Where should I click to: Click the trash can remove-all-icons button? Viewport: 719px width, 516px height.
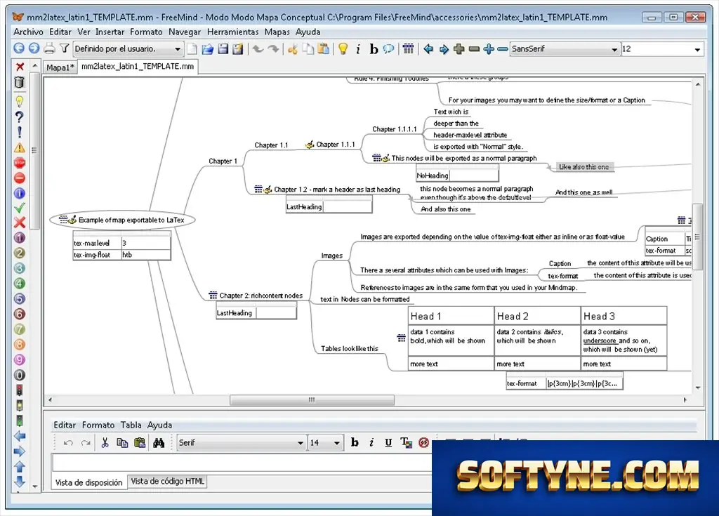19,82
